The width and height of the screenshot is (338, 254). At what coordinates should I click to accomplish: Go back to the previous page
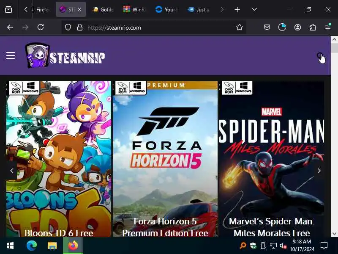point(10,28)
